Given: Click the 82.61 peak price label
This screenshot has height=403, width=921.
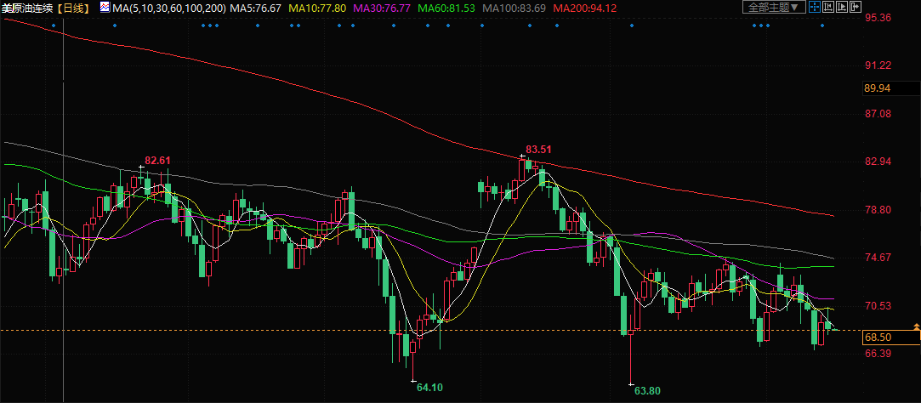Looking at the screenshot, I should (x=157, y=161).
